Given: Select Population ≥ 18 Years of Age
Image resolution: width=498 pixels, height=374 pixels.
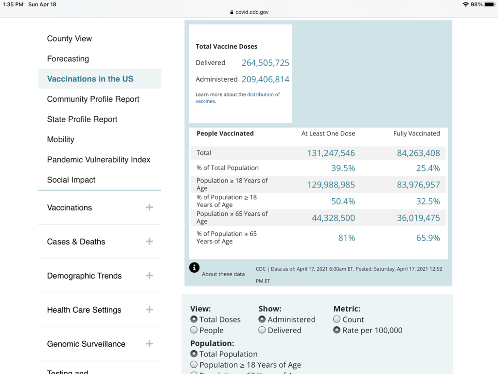Looking at the screenshot, I should [194, 365].
